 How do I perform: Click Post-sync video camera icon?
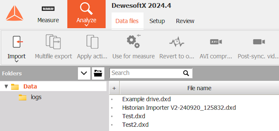click(259, 42)
